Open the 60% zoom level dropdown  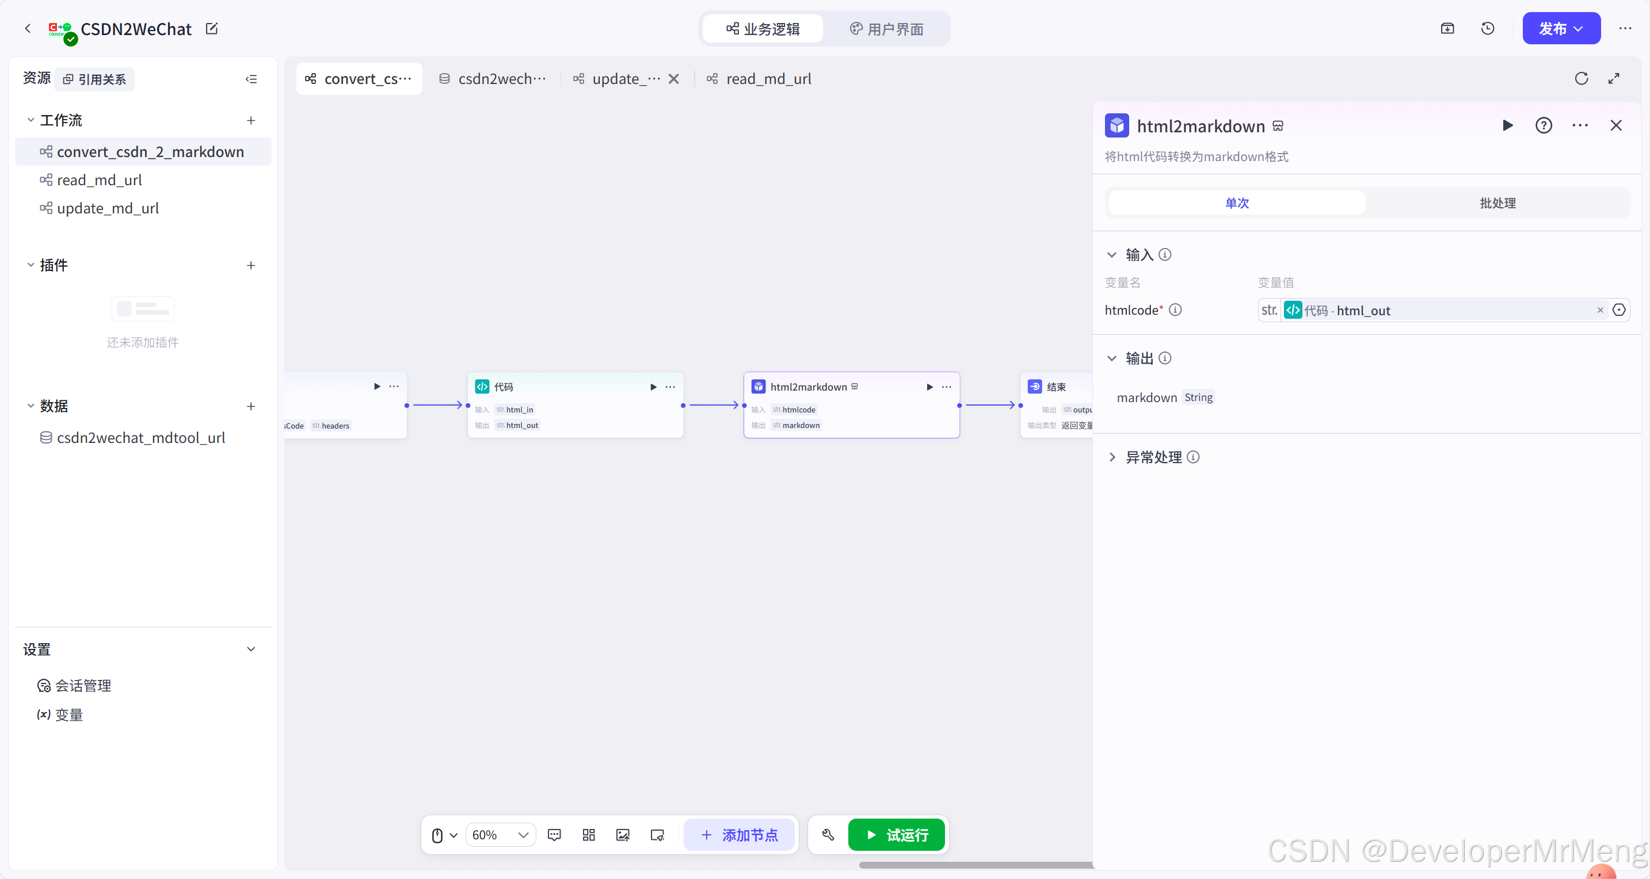coord(500,835)
